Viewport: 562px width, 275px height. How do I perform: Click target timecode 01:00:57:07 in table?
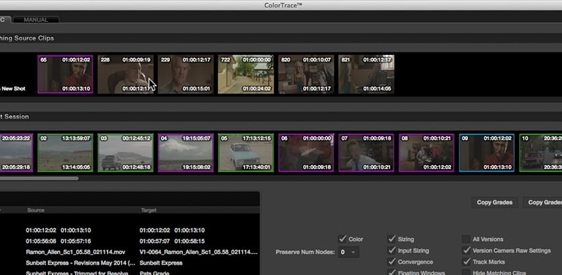155,241
